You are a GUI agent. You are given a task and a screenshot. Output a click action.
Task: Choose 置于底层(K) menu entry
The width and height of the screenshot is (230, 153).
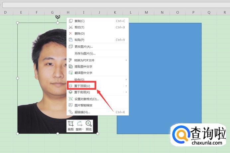[x=97, y=92]
